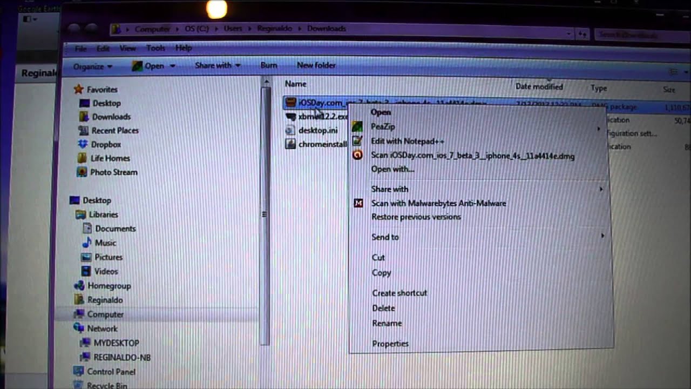Viewport: 691px width, 389px height.
Task: Open the Organize dropdown in the toolbar
Action: [x=93, y=66]
